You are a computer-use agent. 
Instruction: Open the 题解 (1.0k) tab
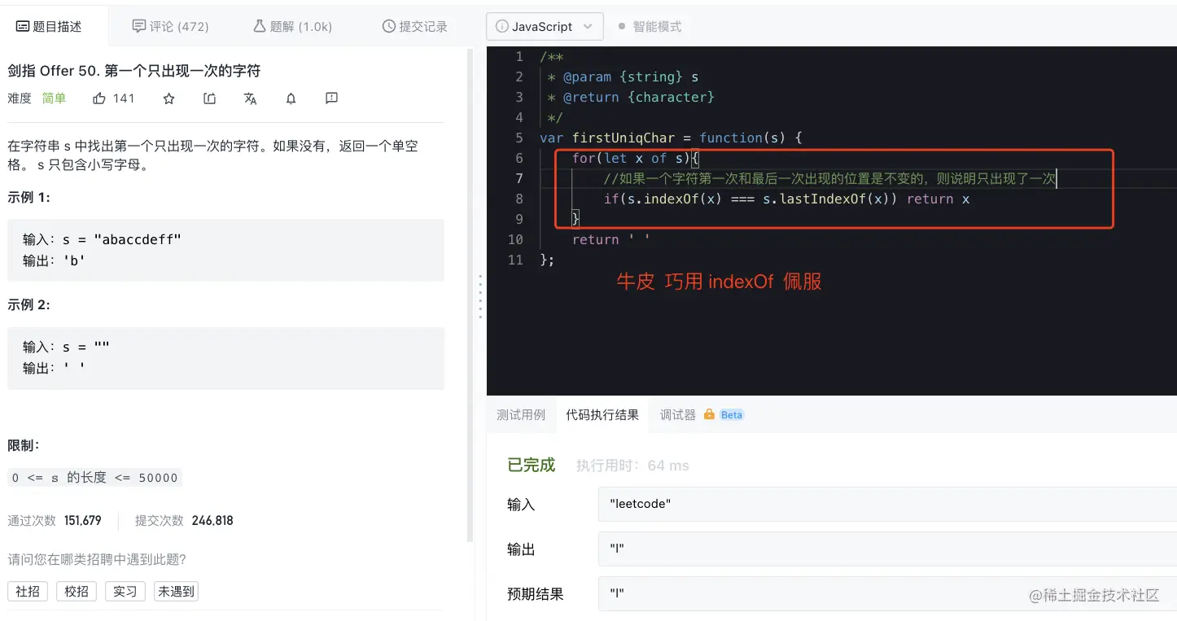pyautogui.click(x=292, y=27)
